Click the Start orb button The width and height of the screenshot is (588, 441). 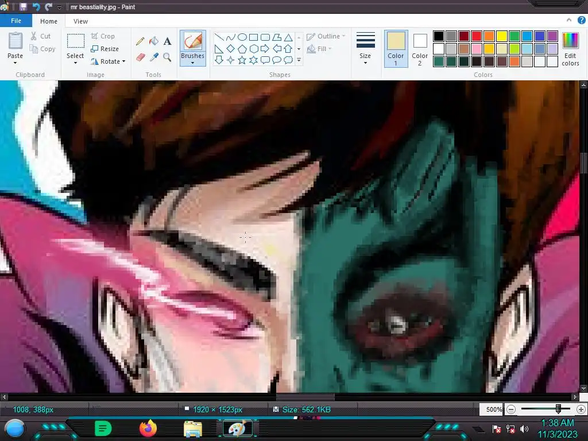pyautogui.click(x=16, y=429)
